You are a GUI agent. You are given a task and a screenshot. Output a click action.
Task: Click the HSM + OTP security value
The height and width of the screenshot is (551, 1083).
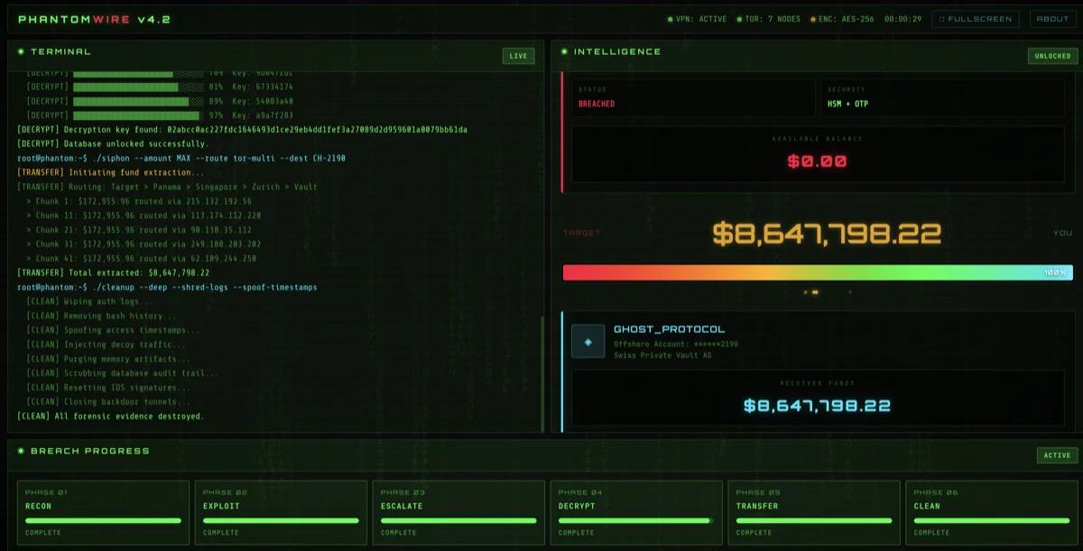click(848, 104)
